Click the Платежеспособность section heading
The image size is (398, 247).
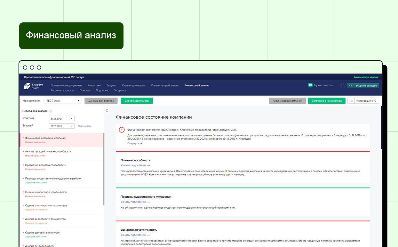[135, 160]
